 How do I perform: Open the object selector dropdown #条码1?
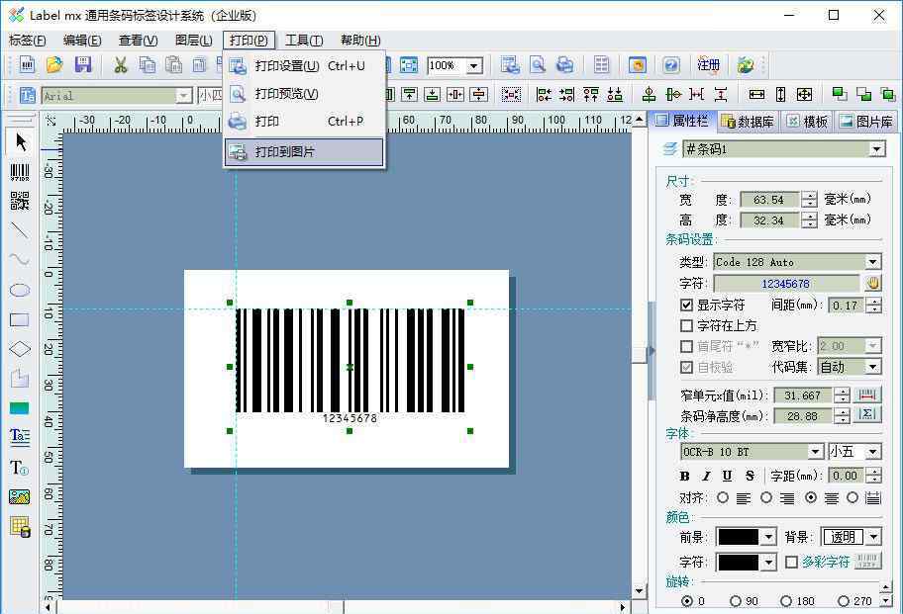tap(876, 149)
